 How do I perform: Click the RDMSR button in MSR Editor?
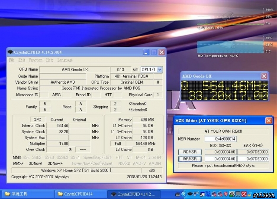click(x=190, y=152)
